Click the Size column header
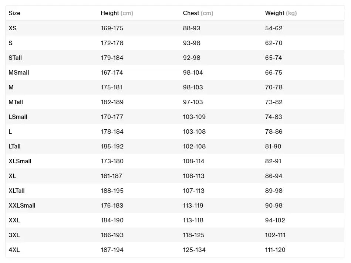The width and height of the screenshot is (351, 263). (14, 13)
